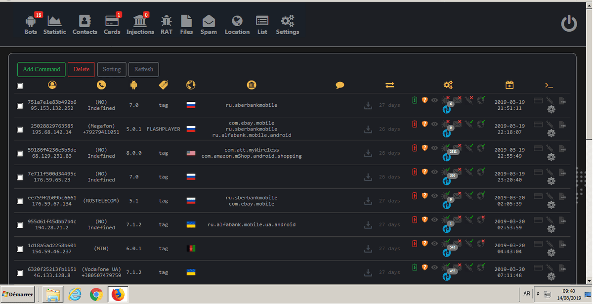593x304 pixels.
Task: Click the power logout icon
Action: [x=569, y=24]
